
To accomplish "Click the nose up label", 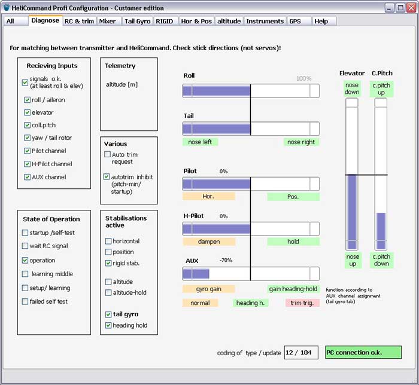I will (x=353, y=260).
